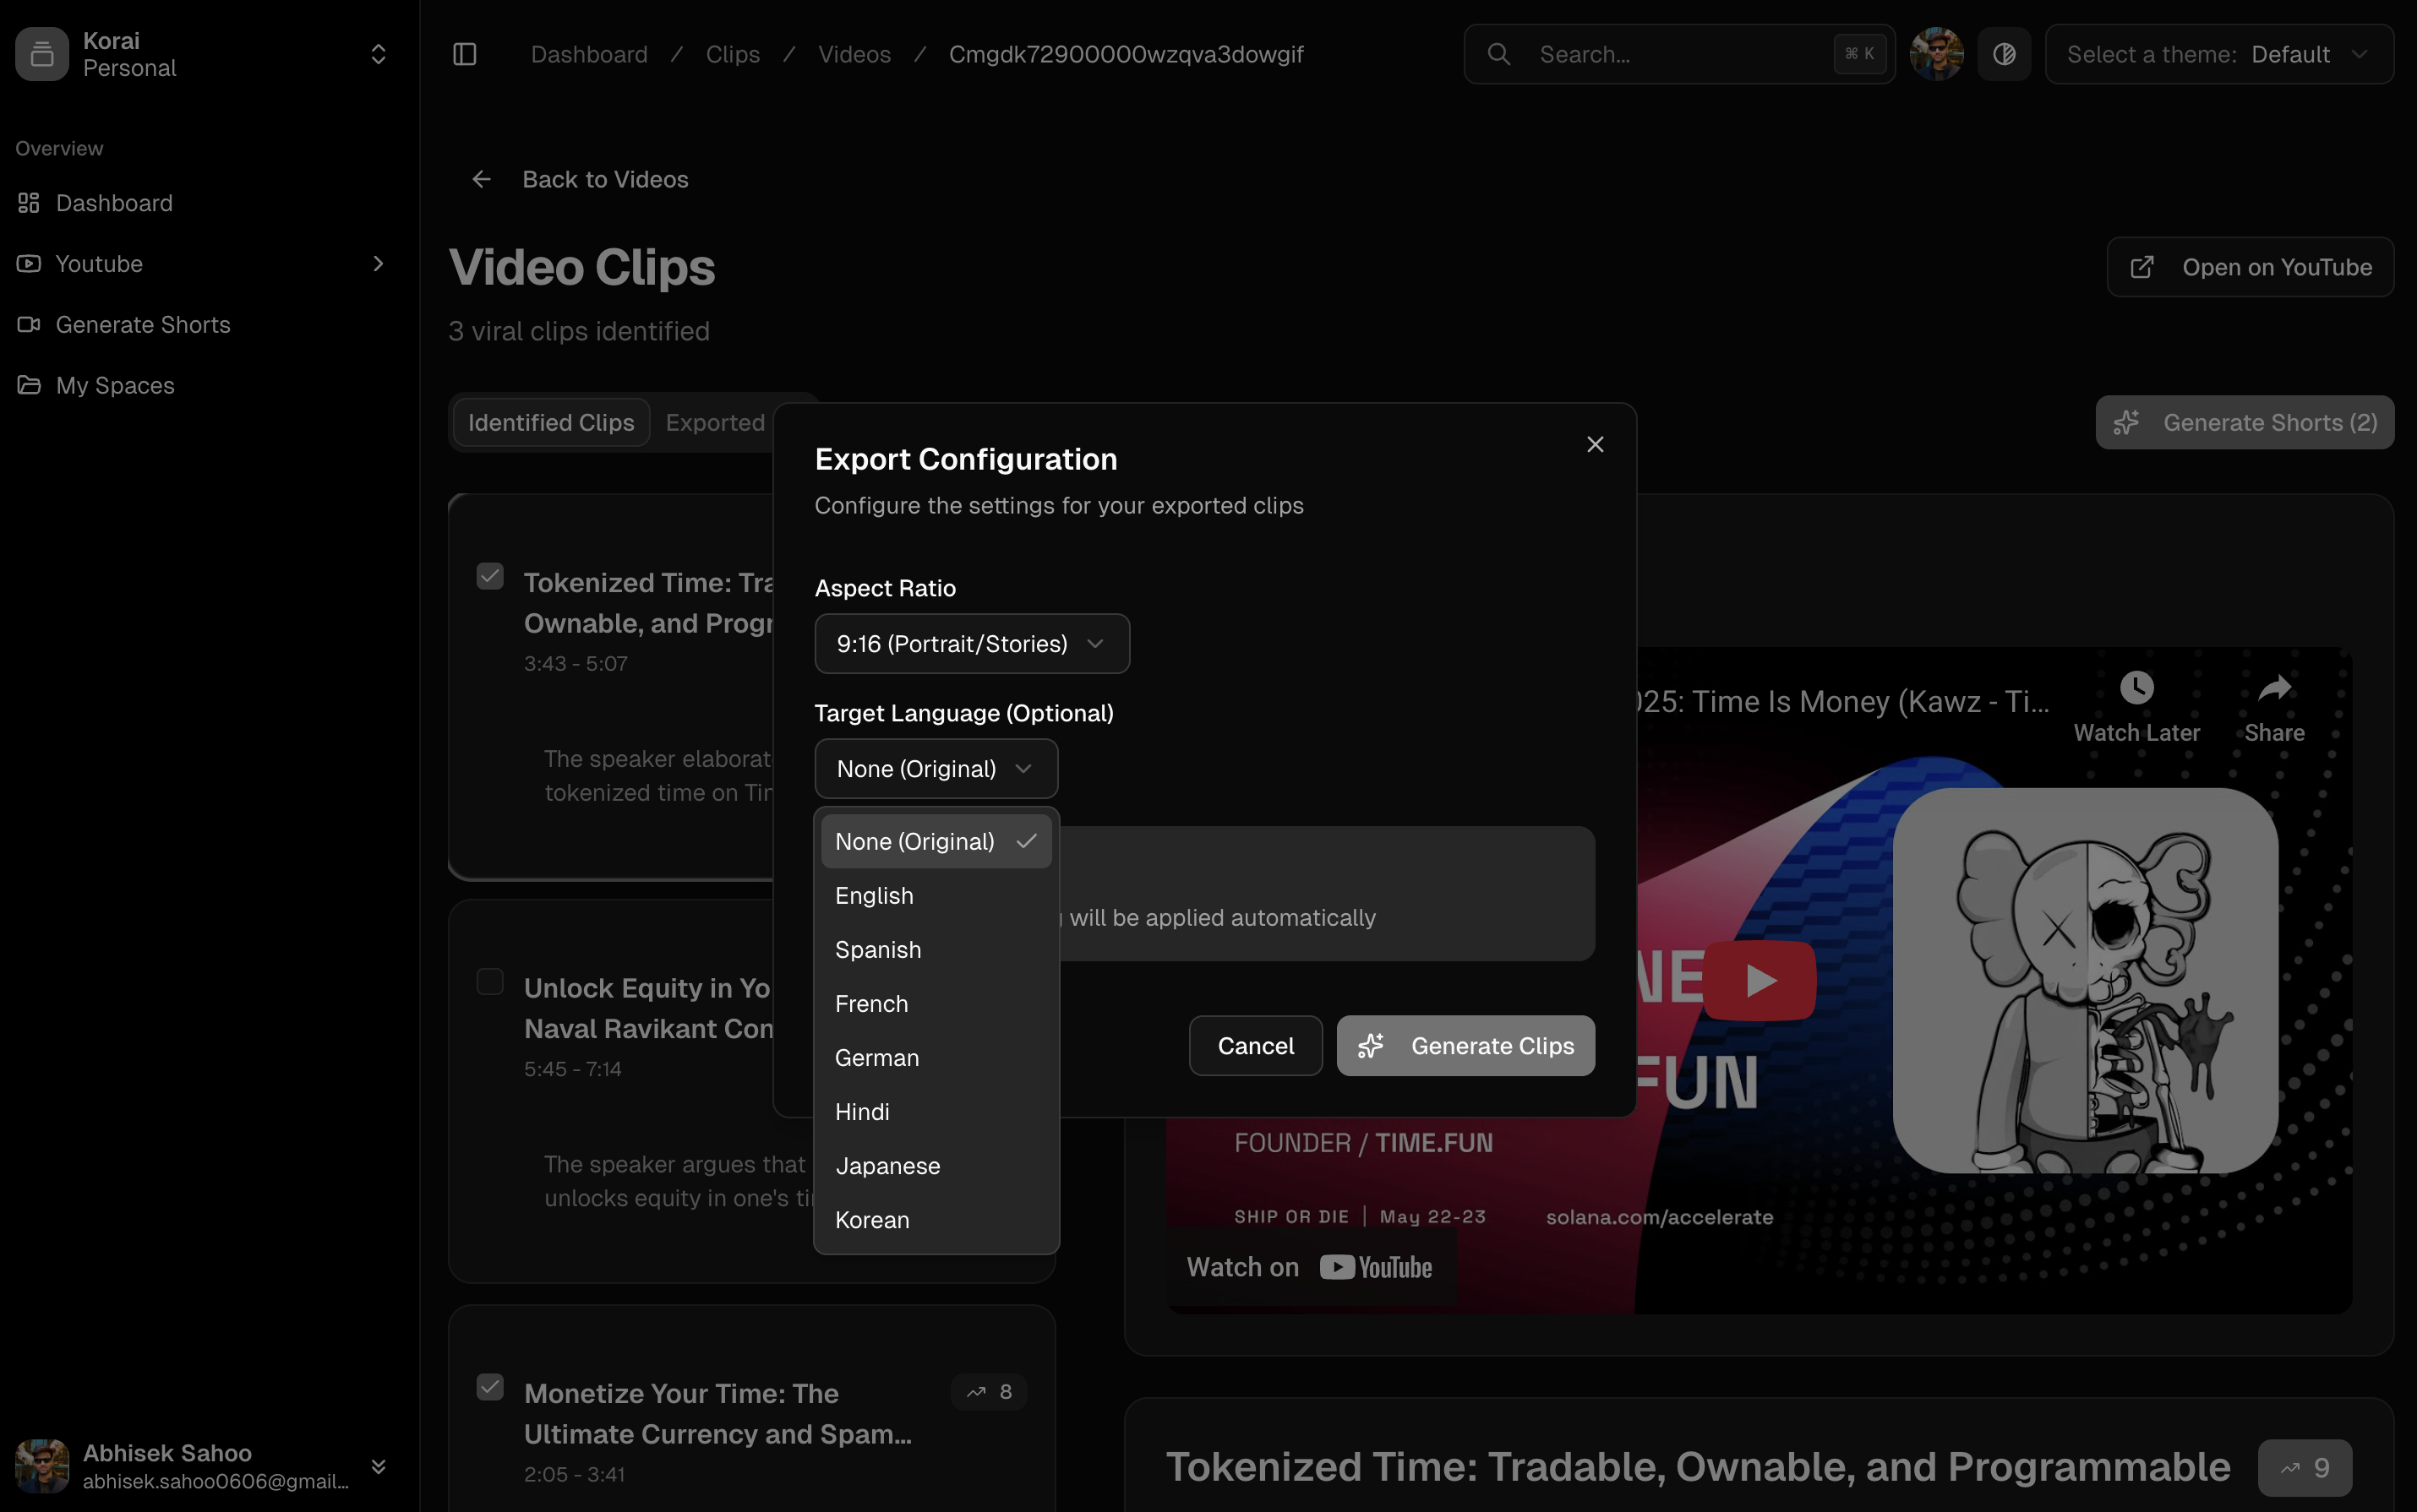Viewport: 2417px width, 1512px height.
Task: Open user profile avatar in top bar
Action: 1936,54
